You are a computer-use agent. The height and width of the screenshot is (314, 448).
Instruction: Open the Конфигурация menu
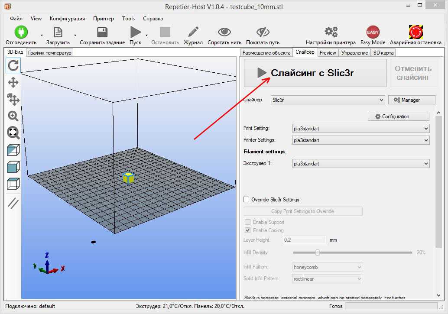[x=67, y=19]
